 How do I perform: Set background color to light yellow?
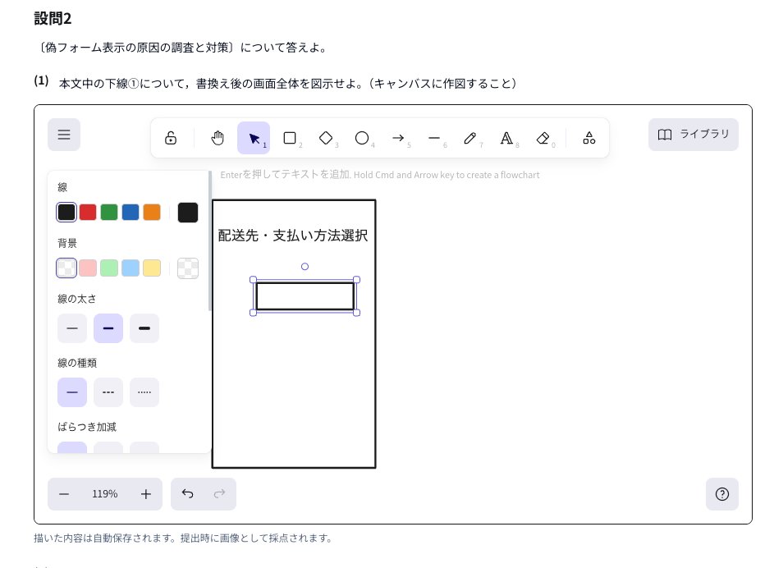pyautogui.click(x=152, y=268)
